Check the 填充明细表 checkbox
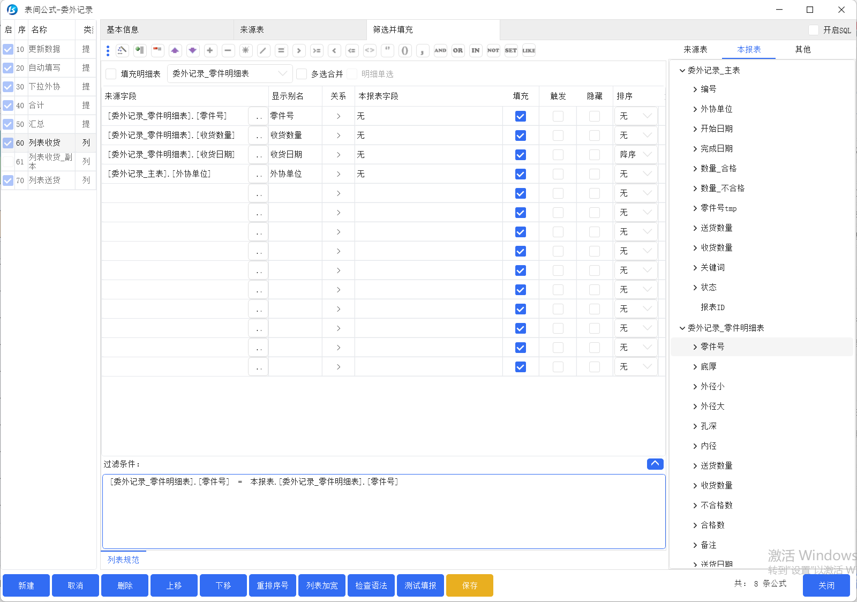857x602 pixels. [x=111, y=74]
